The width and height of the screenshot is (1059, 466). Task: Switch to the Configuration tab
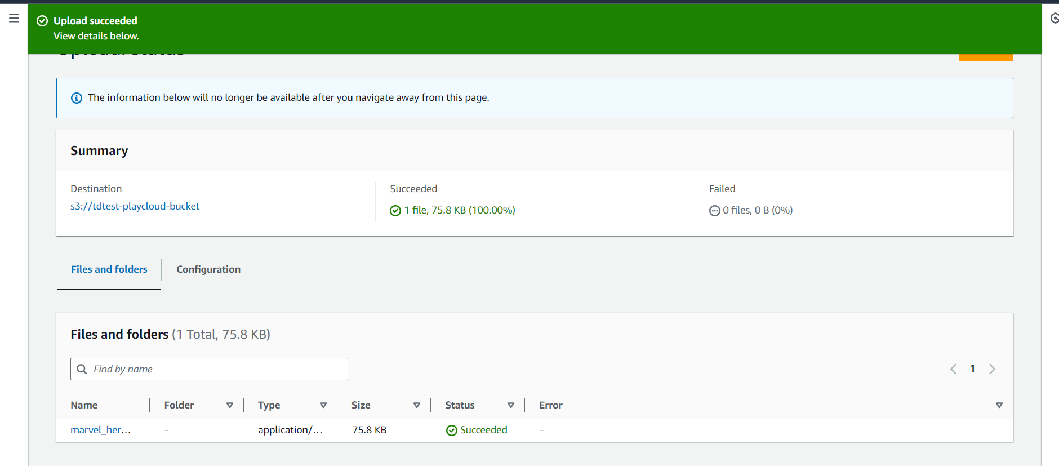[x=208, y=269]
